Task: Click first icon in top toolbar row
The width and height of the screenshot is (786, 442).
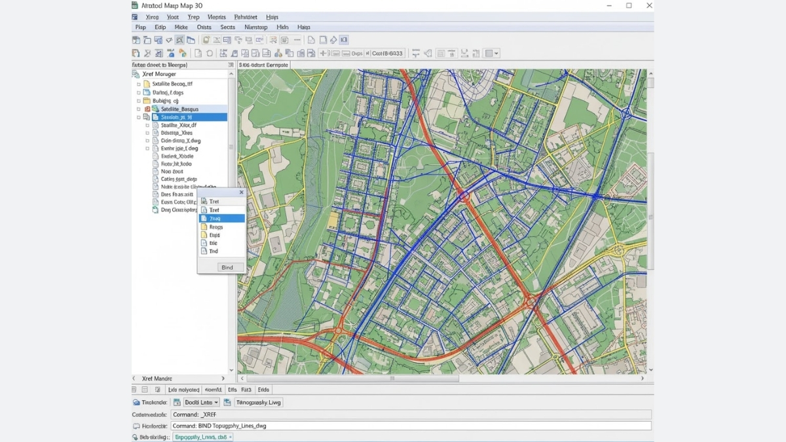Action: [x=136, y=40]
